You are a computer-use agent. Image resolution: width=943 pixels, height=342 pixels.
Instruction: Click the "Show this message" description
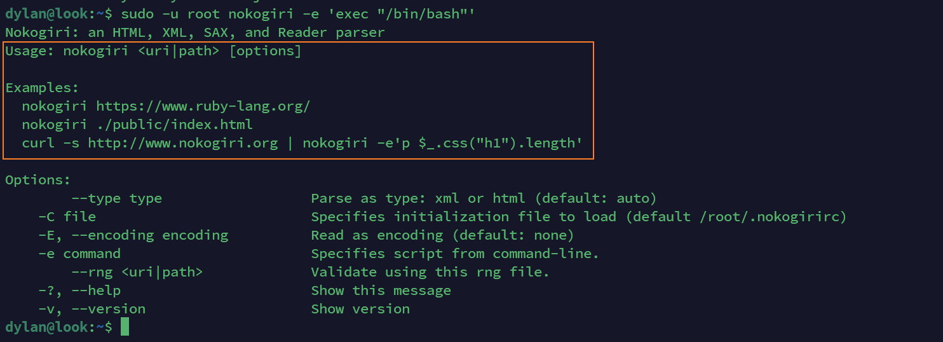coord(381,291)
